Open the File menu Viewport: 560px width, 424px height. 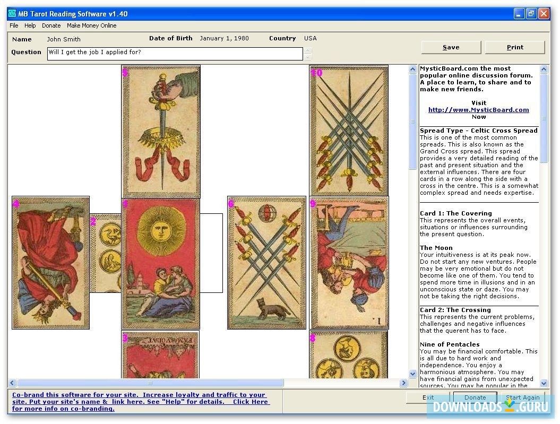click(13, 25)
